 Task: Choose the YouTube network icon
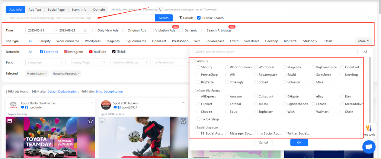tap(91, 52)
